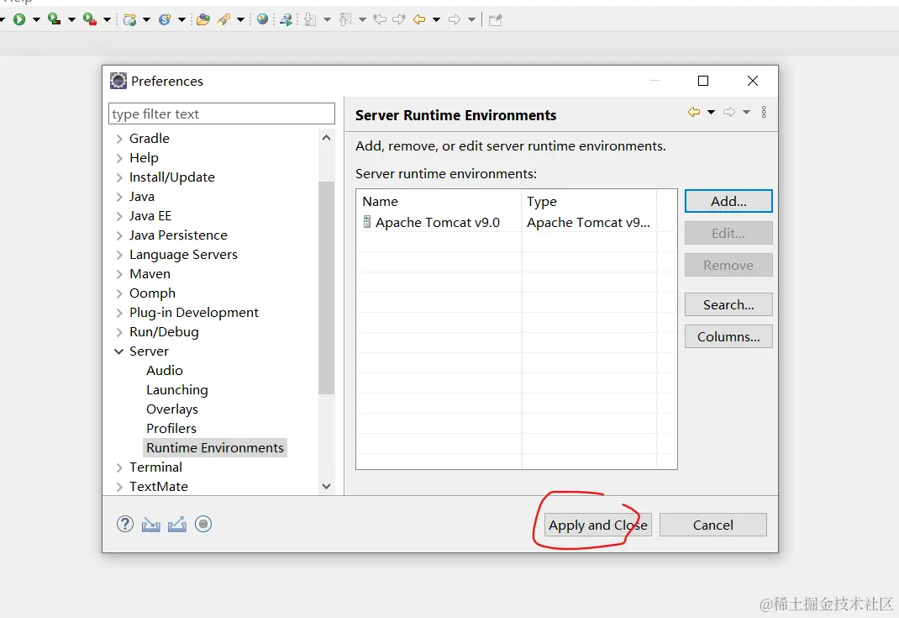Open Preferences back-history dropdown arrow
This screenshot has width=899, height=618.
click(711, 112)
